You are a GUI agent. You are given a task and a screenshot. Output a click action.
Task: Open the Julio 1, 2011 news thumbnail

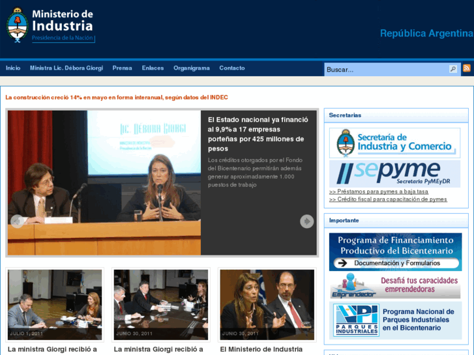55,304
